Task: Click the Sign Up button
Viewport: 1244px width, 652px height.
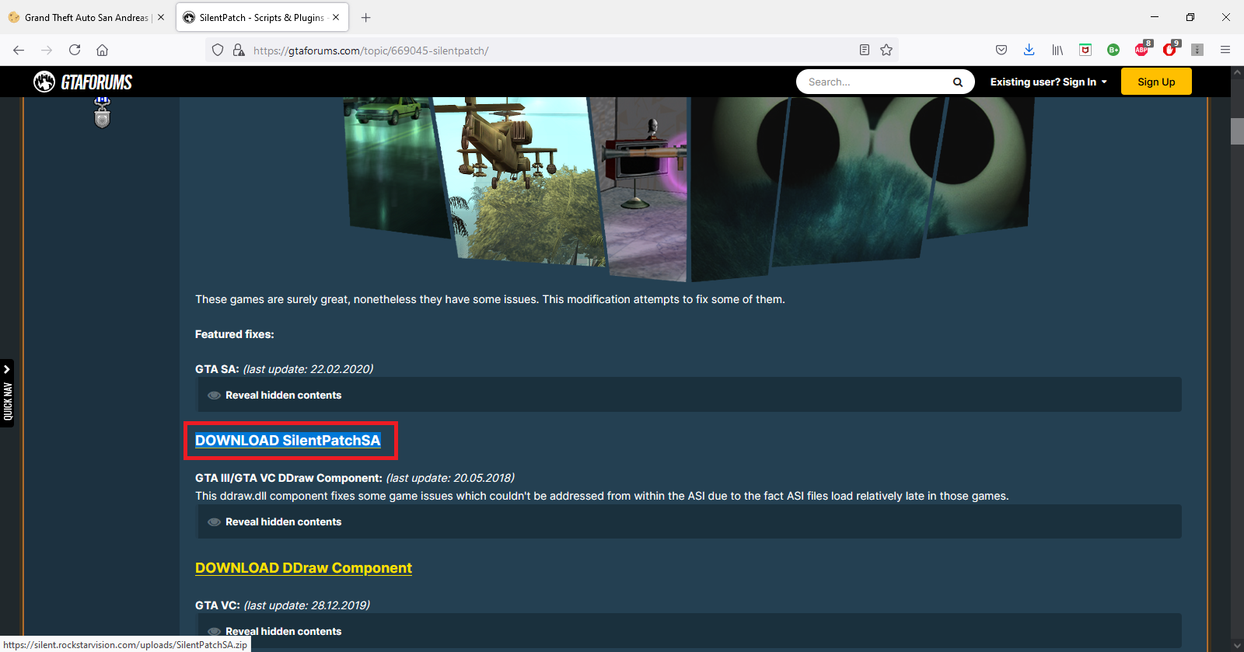Action: [x=1156, y=82]
